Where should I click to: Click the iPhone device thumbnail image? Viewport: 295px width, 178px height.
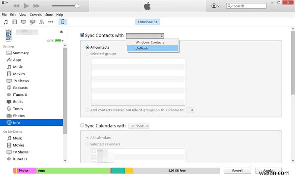tap(8, 35)
